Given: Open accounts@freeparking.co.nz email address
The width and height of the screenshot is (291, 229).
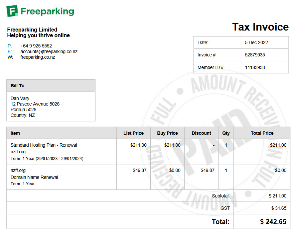Looking at the screenshot, I should [x=49, y=51].
